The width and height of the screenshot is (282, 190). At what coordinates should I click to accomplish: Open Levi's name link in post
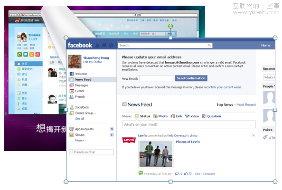[x=142, y=135]
